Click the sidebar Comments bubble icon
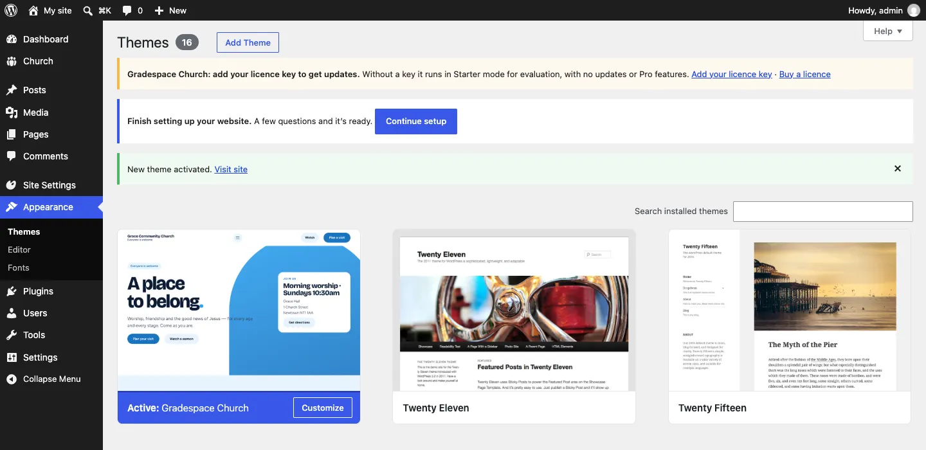Image resolution: width=926 pixels, height=450 pixels. tap(12, 156)
